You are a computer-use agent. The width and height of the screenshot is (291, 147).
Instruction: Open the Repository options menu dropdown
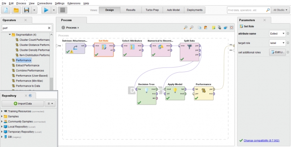point(50,103)
